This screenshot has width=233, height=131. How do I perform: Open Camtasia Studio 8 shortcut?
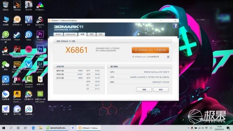coord(29,82)
